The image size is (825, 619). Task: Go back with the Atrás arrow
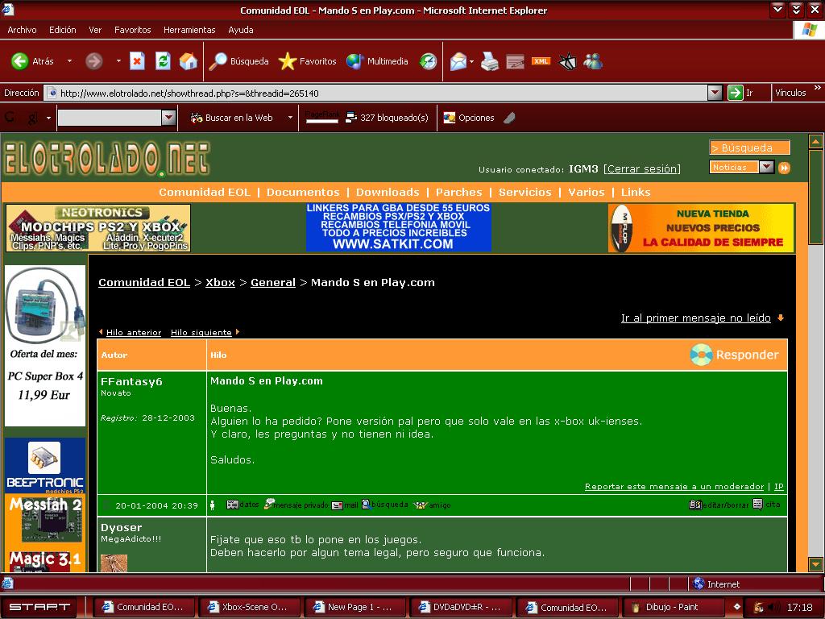pos(32,61)
